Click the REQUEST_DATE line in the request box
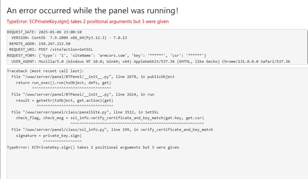Image resolution: width=308 pixels, height=179 pixels. (44, 32)
